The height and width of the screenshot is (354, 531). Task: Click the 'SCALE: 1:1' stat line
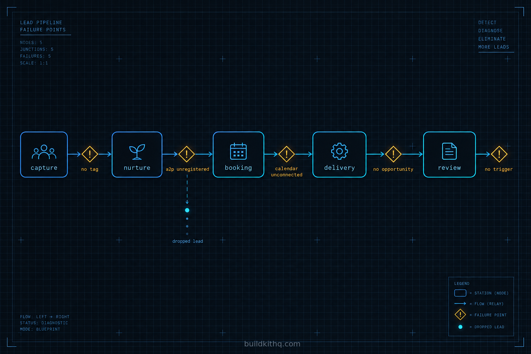[34, 63]
